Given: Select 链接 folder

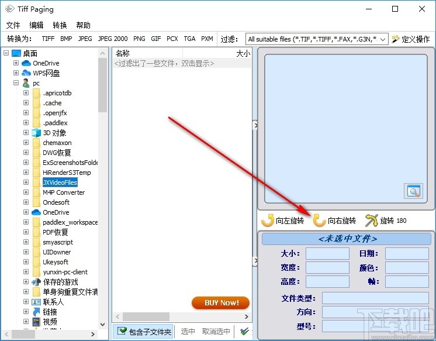Looking at the screenshot, I should pos(50,312).
